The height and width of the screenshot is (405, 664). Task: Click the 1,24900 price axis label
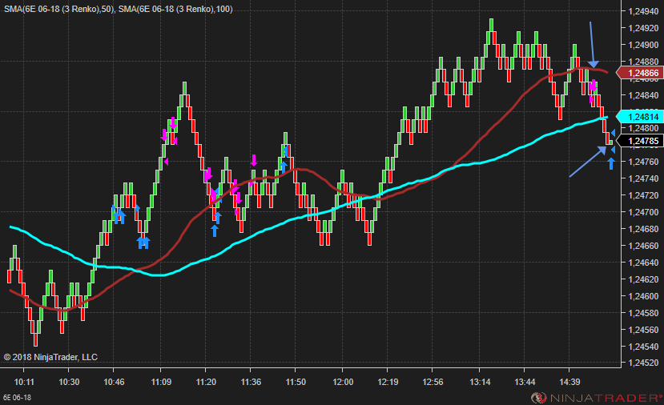tap(644, 45)
